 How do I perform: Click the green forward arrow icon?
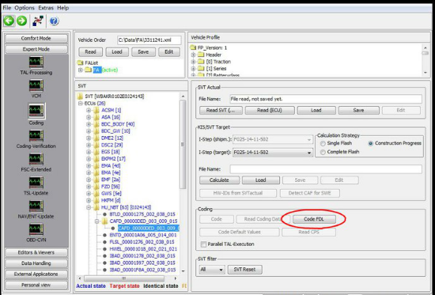(x=22, y=21)
